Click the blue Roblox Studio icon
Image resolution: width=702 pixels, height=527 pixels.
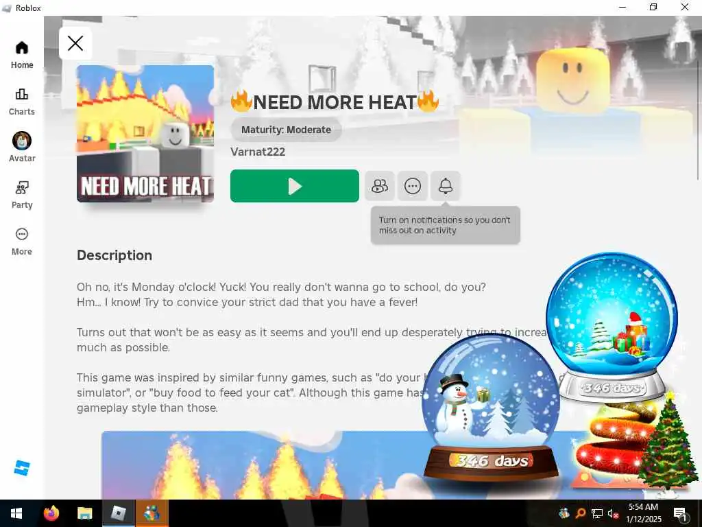[21, 468]
